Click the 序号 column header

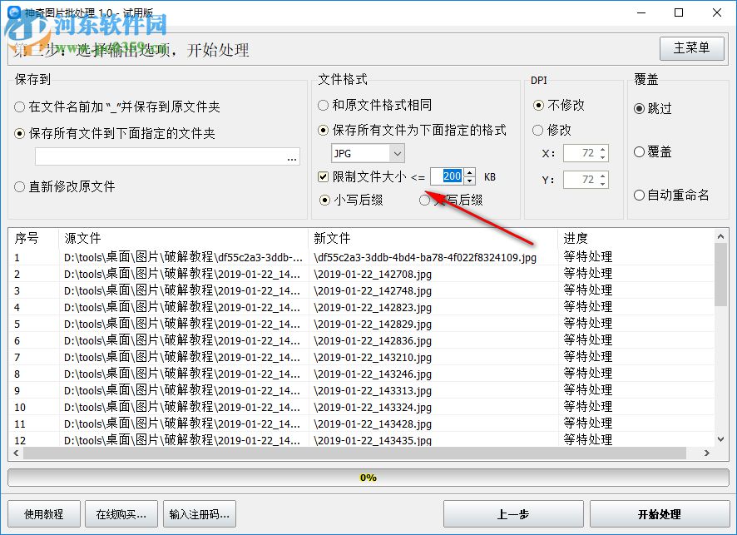(33, 238)
